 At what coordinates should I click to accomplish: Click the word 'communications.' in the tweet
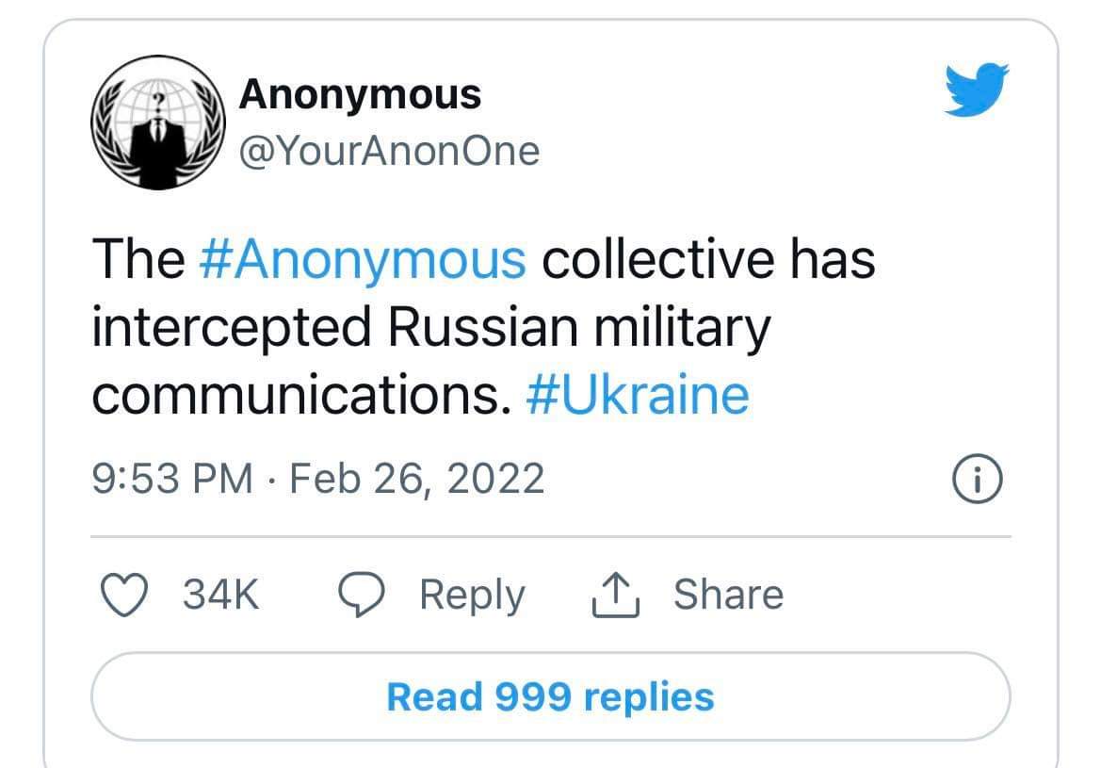[302, 396]
